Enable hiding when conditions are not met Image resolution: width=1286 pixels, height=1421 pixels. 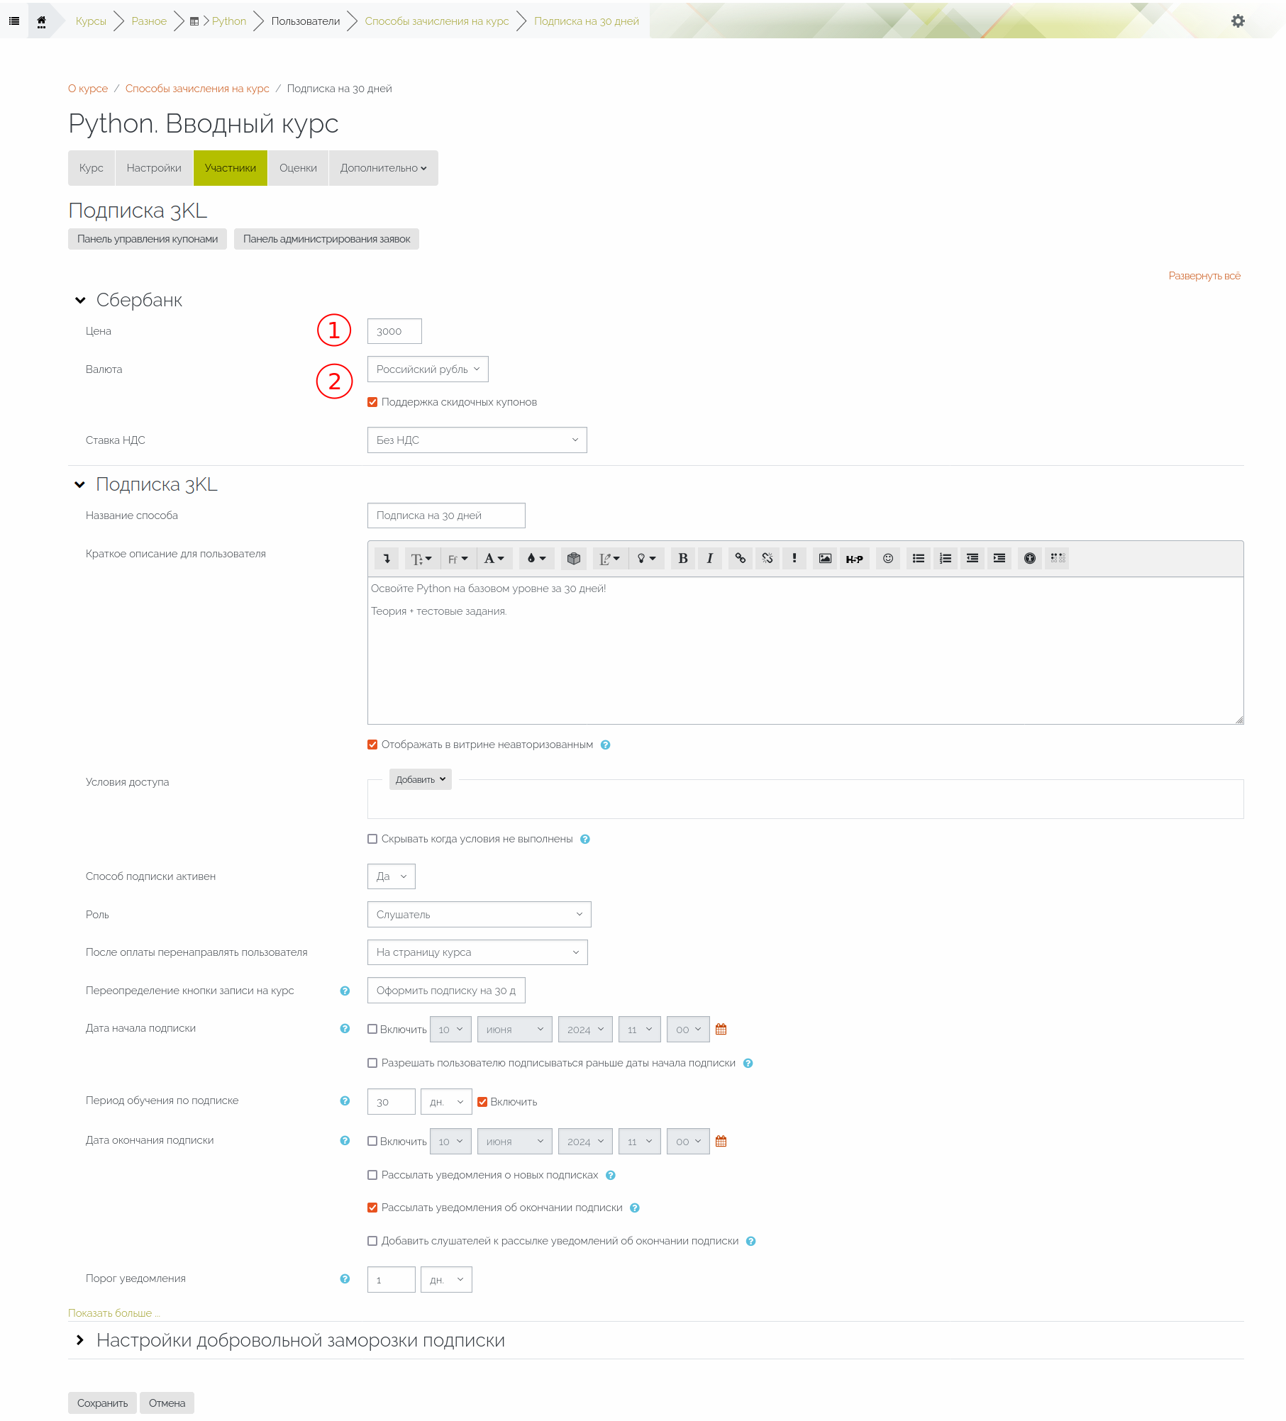(372, 839)
